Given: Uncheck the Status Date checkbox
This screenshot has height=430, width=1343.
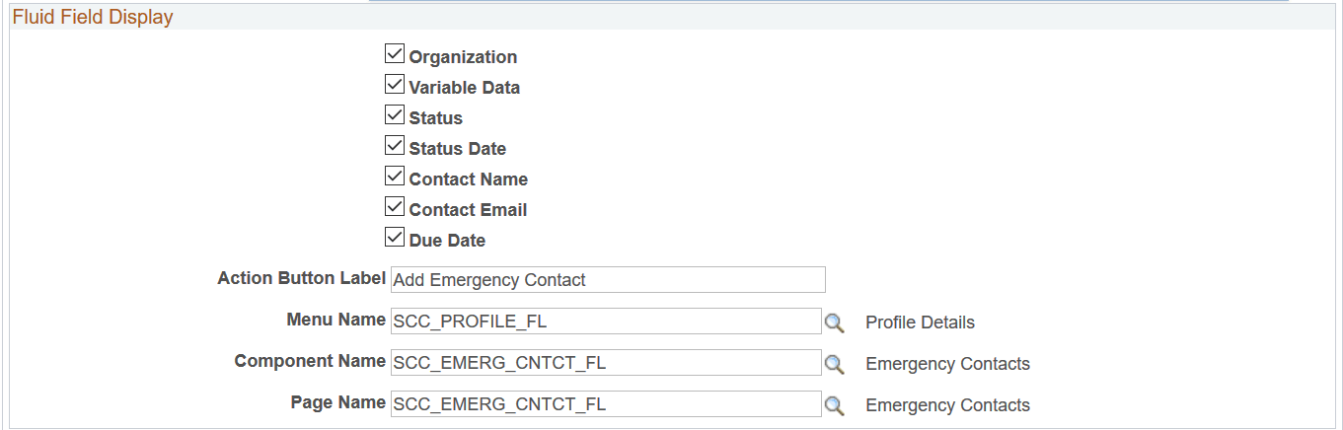Looking at the screenshot, I should pyautogui.click(x=395, y=146).
